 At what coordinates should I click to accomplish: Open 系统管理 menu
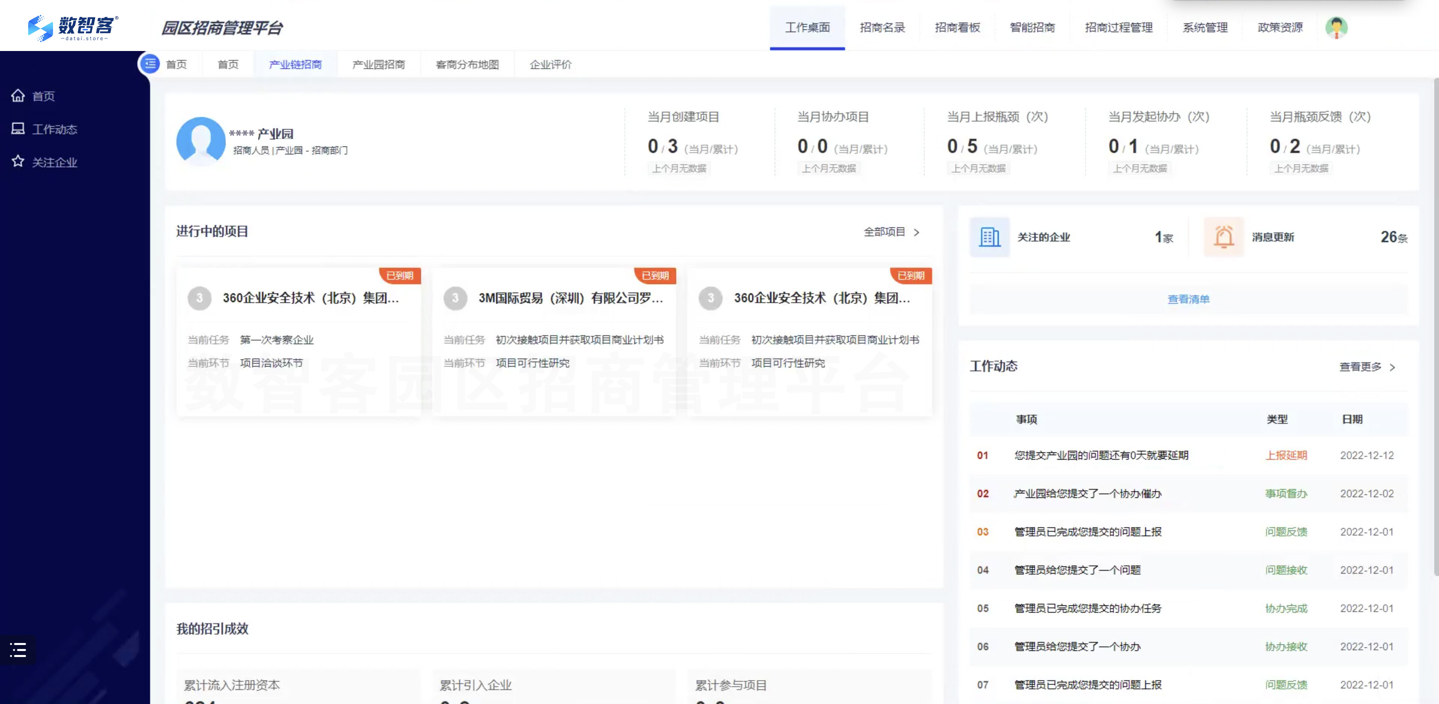(1205, 27)
